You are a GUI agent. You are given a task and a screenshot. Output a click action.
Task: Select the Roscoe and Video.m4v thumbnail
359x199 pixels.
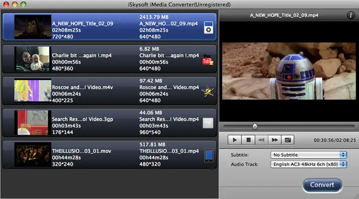[33, 90]
